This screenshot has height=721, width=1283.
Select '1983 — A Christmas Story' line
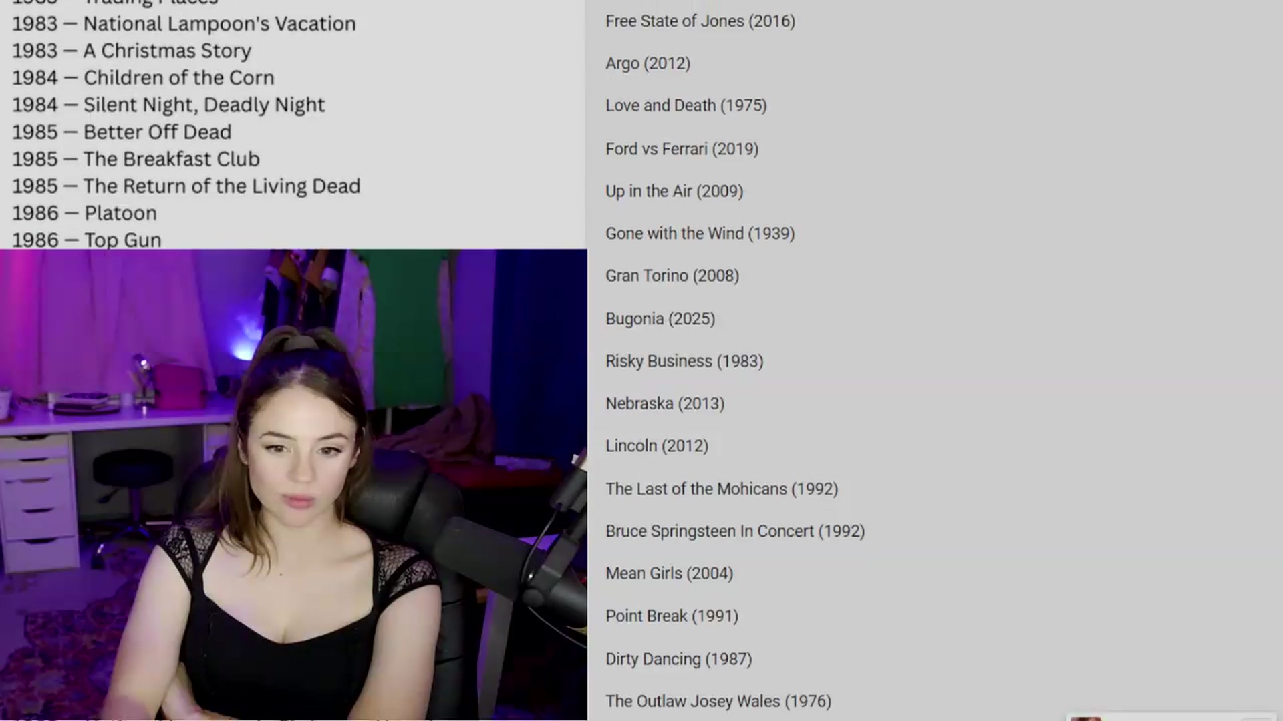pyautogui.click(x=132, y=51)
